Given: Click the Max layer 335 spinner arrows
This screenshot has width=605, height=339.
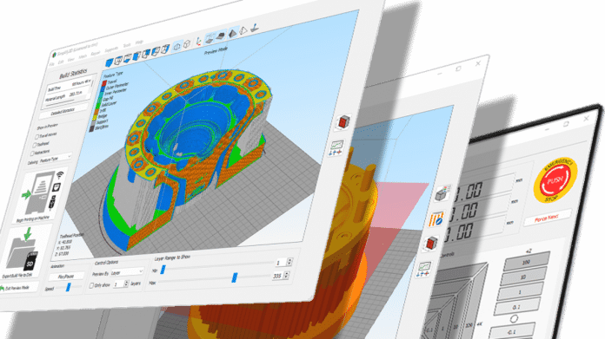Looking at the screenshot, I should 286,275.
